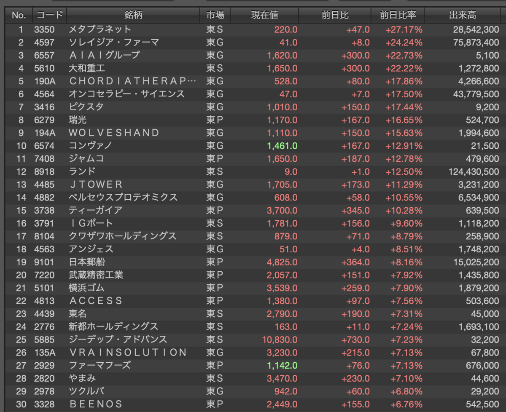Click the ランド stock name
The height and width of the screenshot is (412, 506).
click(x=82, y=171)
